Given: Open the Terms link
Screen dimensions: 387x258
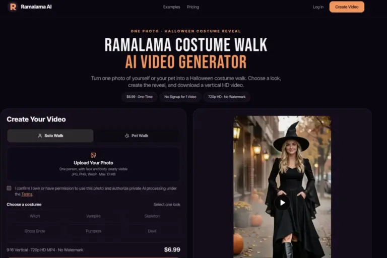Looking at the screenshot, I should click(x=27, y=195).
